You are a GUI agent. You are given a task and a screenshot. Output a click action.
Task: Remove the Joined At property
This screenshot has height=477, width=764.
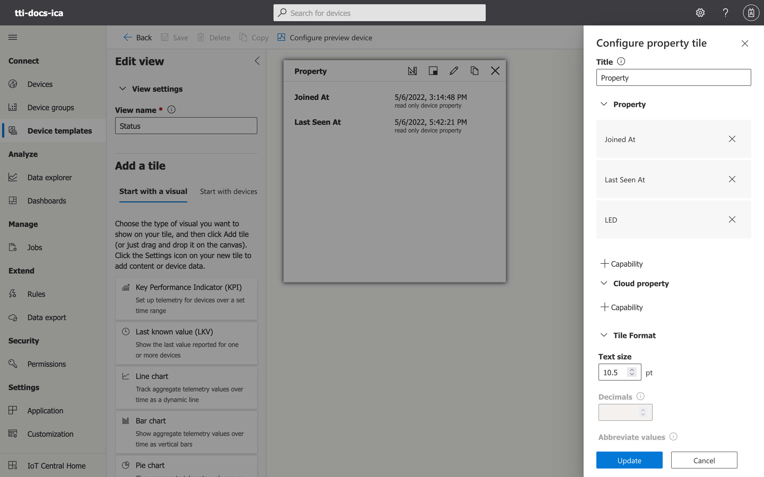[732, 139]
